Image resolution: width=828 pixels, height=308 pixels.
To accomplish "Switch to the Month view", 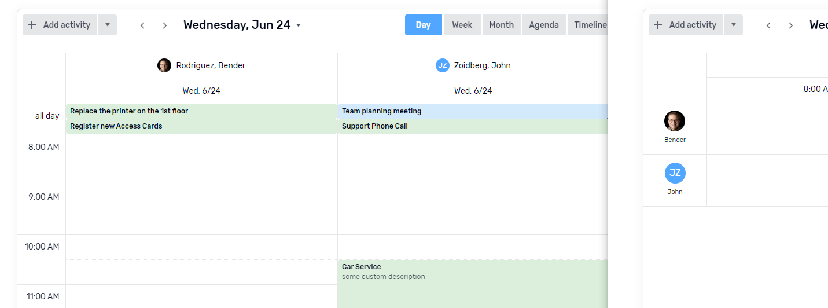I will (501, 25).
